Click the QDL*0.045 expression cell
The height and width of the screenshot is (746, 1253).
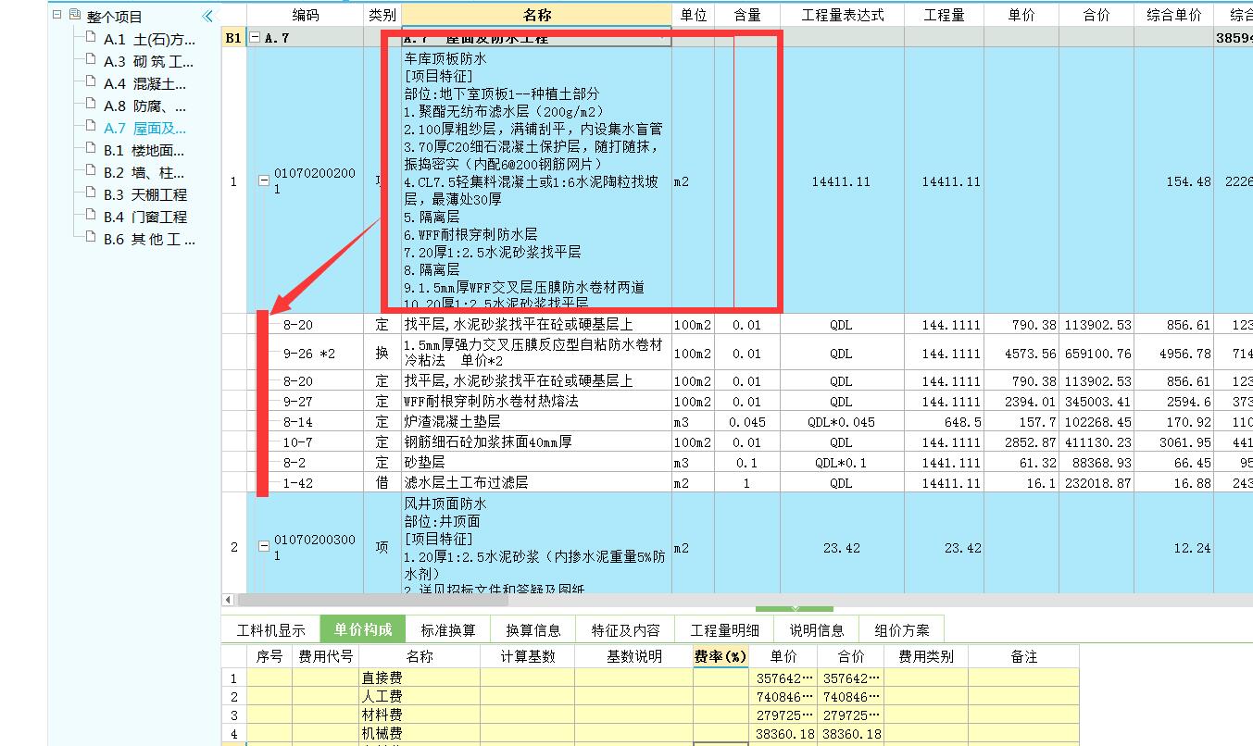point(843,422)
